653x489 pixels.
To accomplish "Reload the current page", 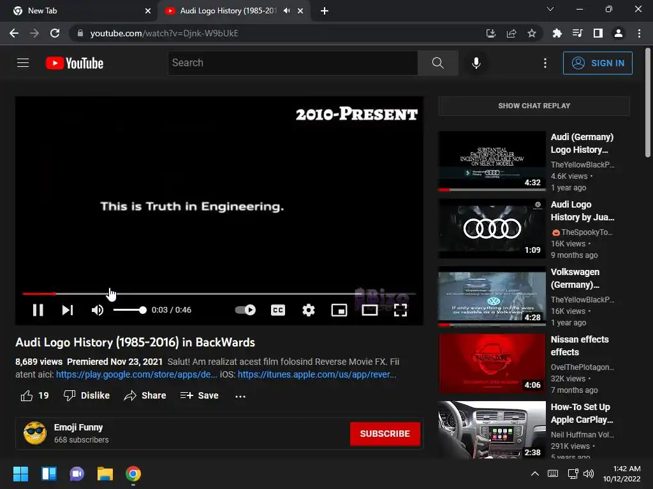I will click(x=55, y=33).
